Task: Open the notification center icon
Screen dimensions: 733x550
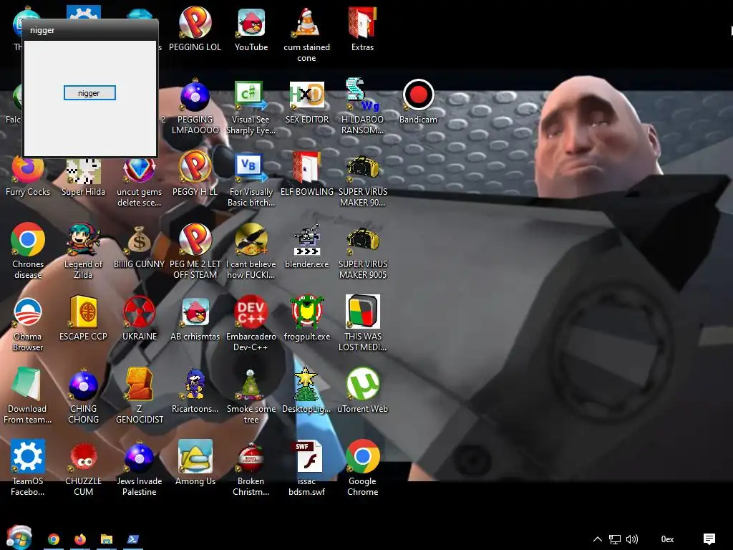Action: (x=709, y=539)
